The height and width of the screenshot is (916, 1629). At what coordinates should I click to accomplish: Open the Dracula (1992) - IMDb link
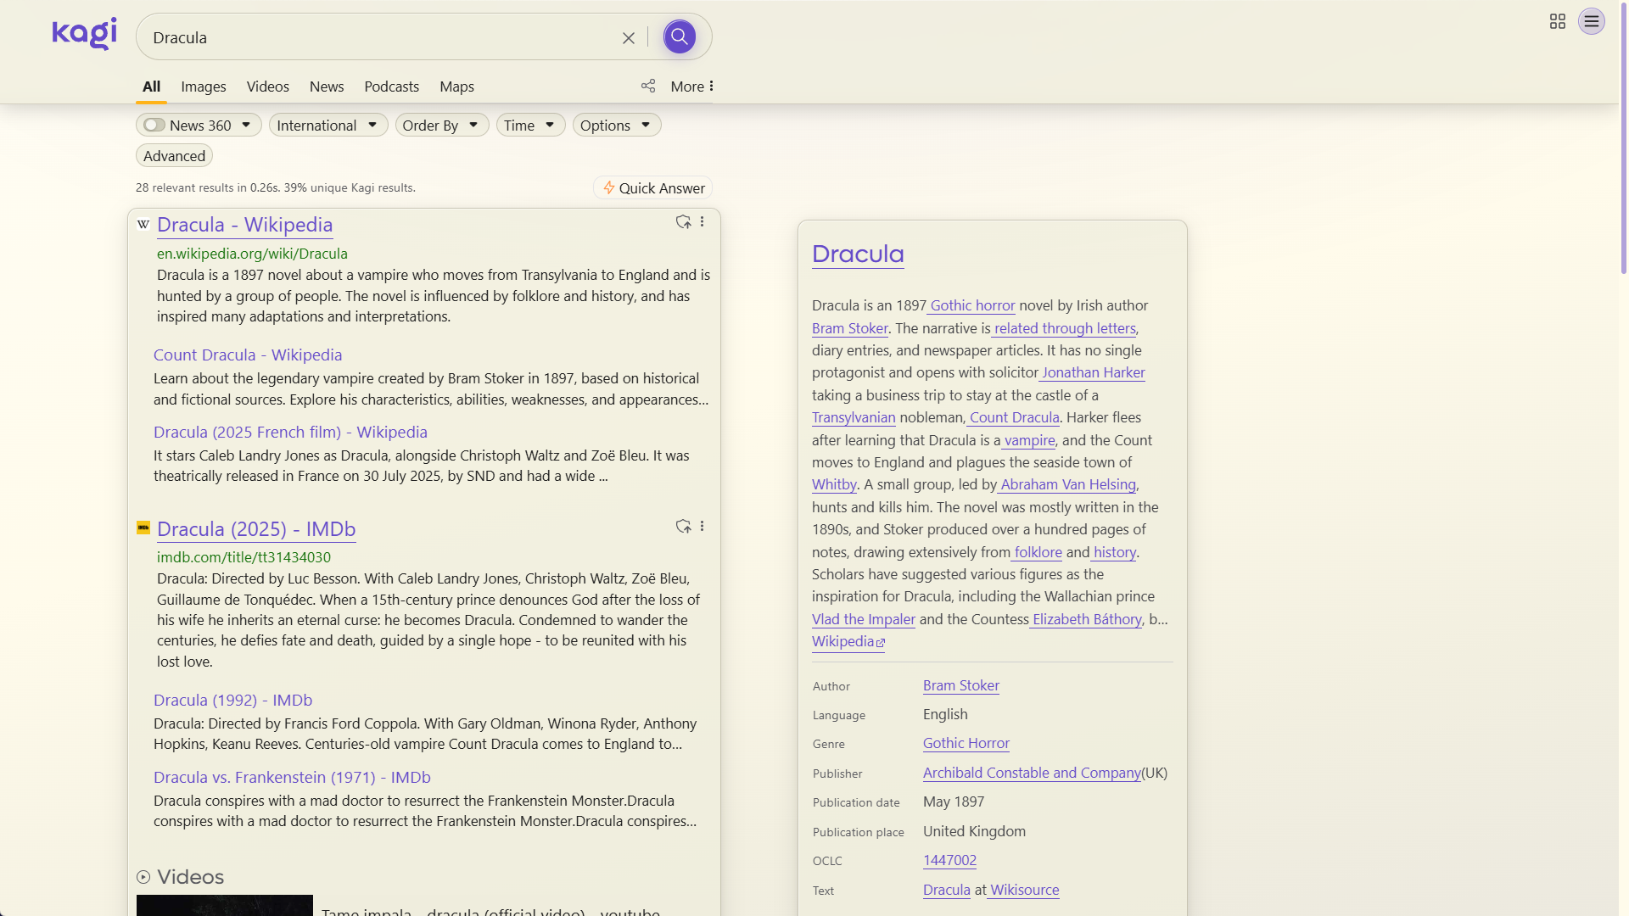[x=232, y=701]
